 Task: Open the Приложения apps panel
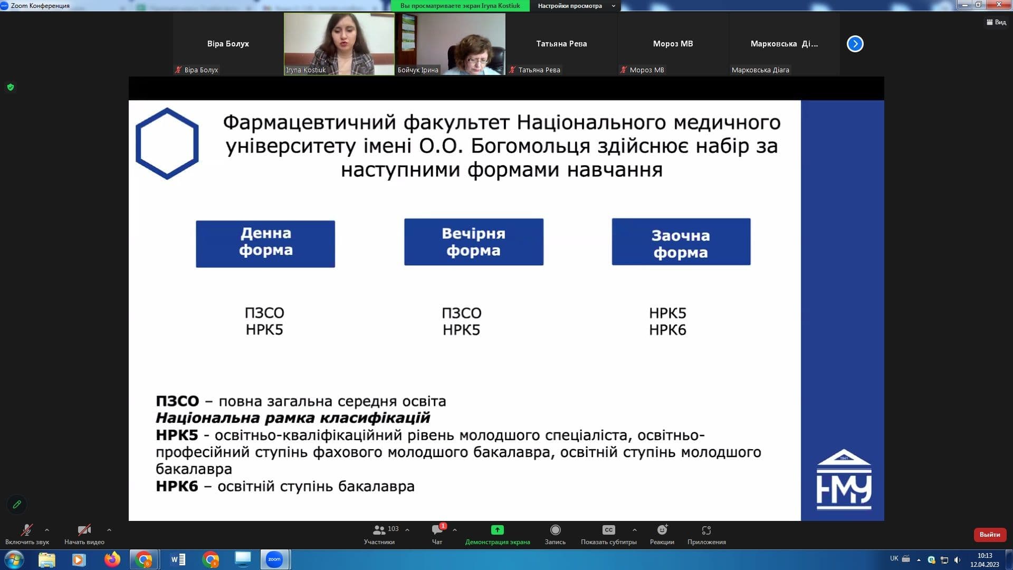pos(706,535)
